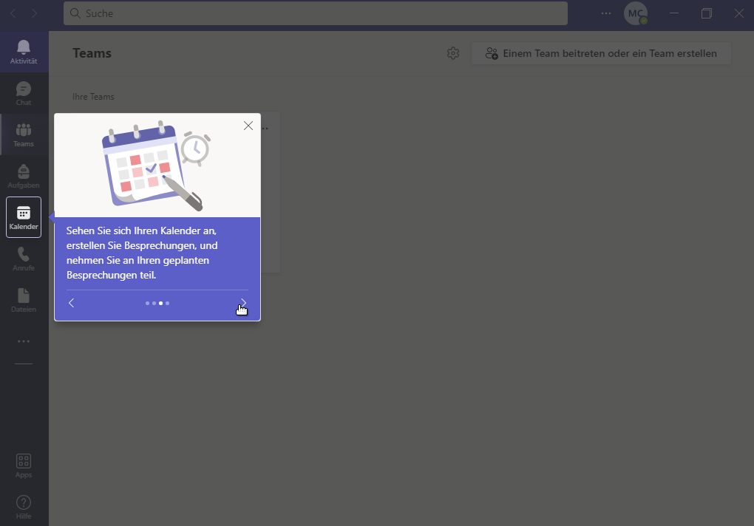Open Aufgaben in the left rail

24,176
